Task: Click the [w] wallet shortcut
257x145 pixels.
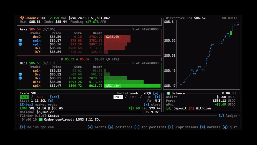Action: click(x=156, y=93)
